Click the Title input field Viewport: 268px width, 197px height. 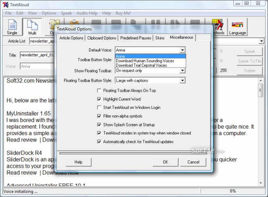[x=37, y=55]
